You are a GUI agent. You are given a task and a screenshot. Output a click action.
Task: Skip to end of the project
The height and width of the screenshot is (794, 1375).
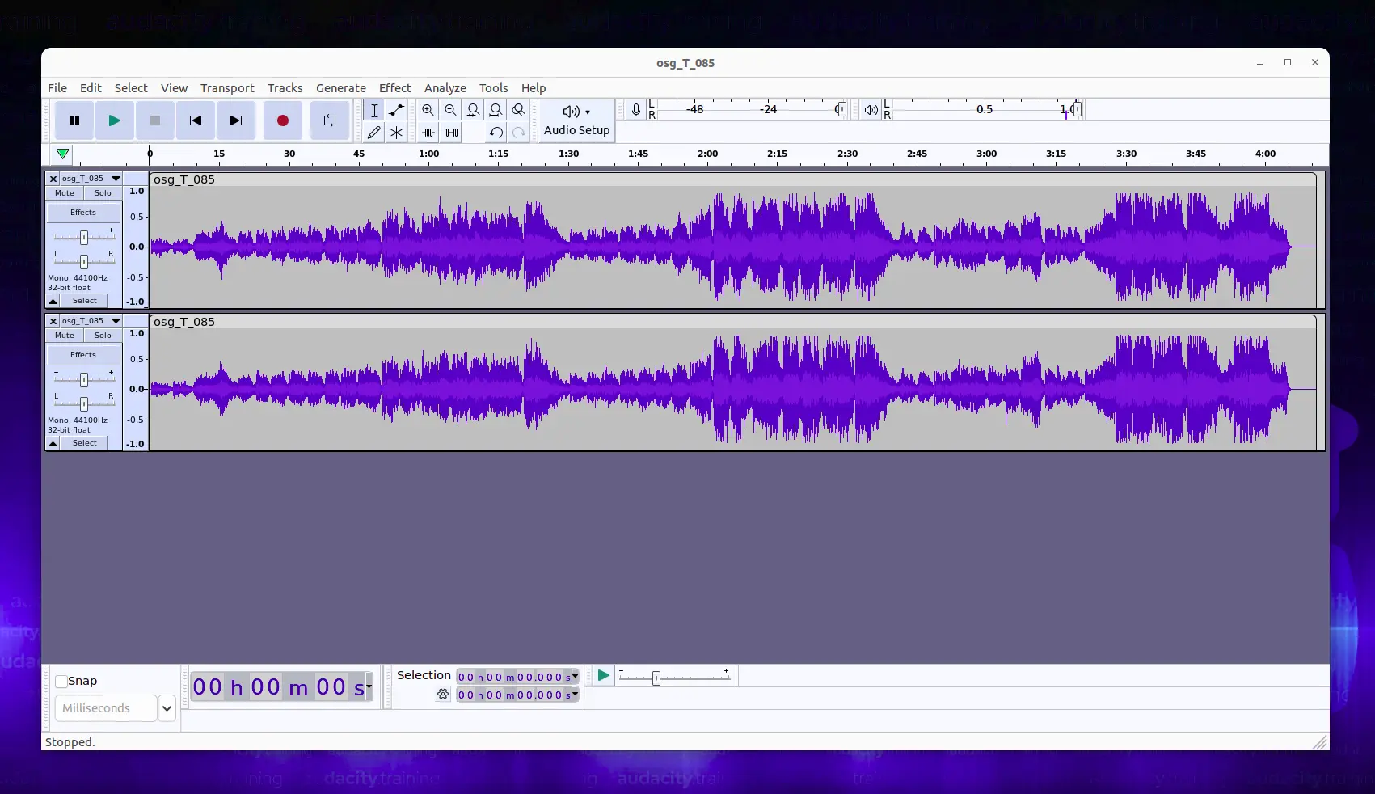click(236, 120)
